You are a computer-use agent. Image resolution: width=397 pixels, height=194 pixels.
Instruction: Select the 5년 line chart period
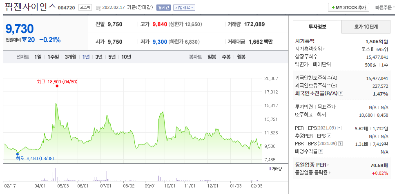point(112,57)
